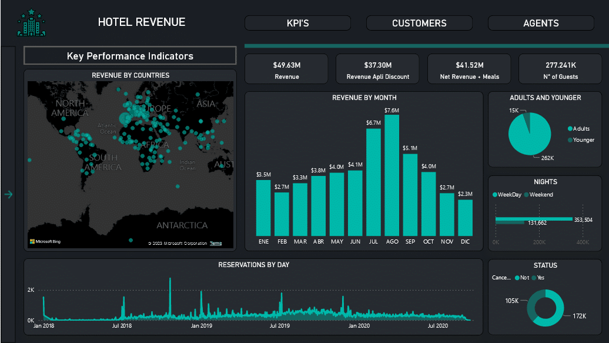Select the JUL $6.7M revenue bar
This screenshot has width=609, height=343.
point(373,182)
